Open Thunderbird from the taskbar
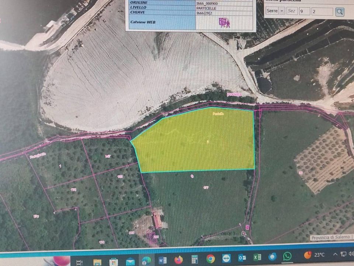The height and width of the screenshot is (266, 354). click(272, 257)
